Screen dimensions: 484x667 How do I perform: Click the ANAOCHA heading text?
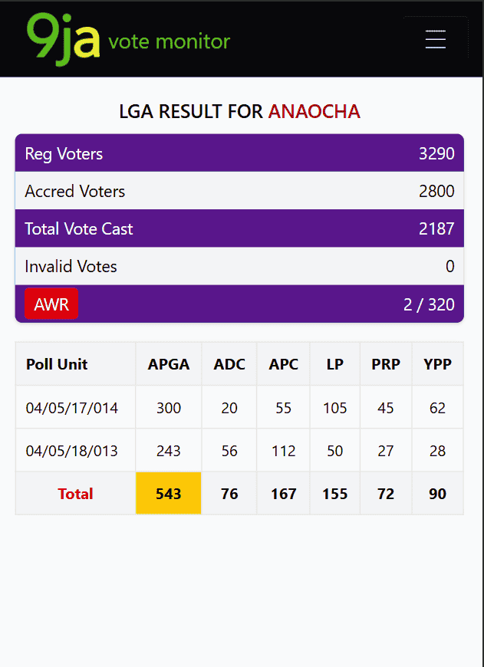coord(314,112)
